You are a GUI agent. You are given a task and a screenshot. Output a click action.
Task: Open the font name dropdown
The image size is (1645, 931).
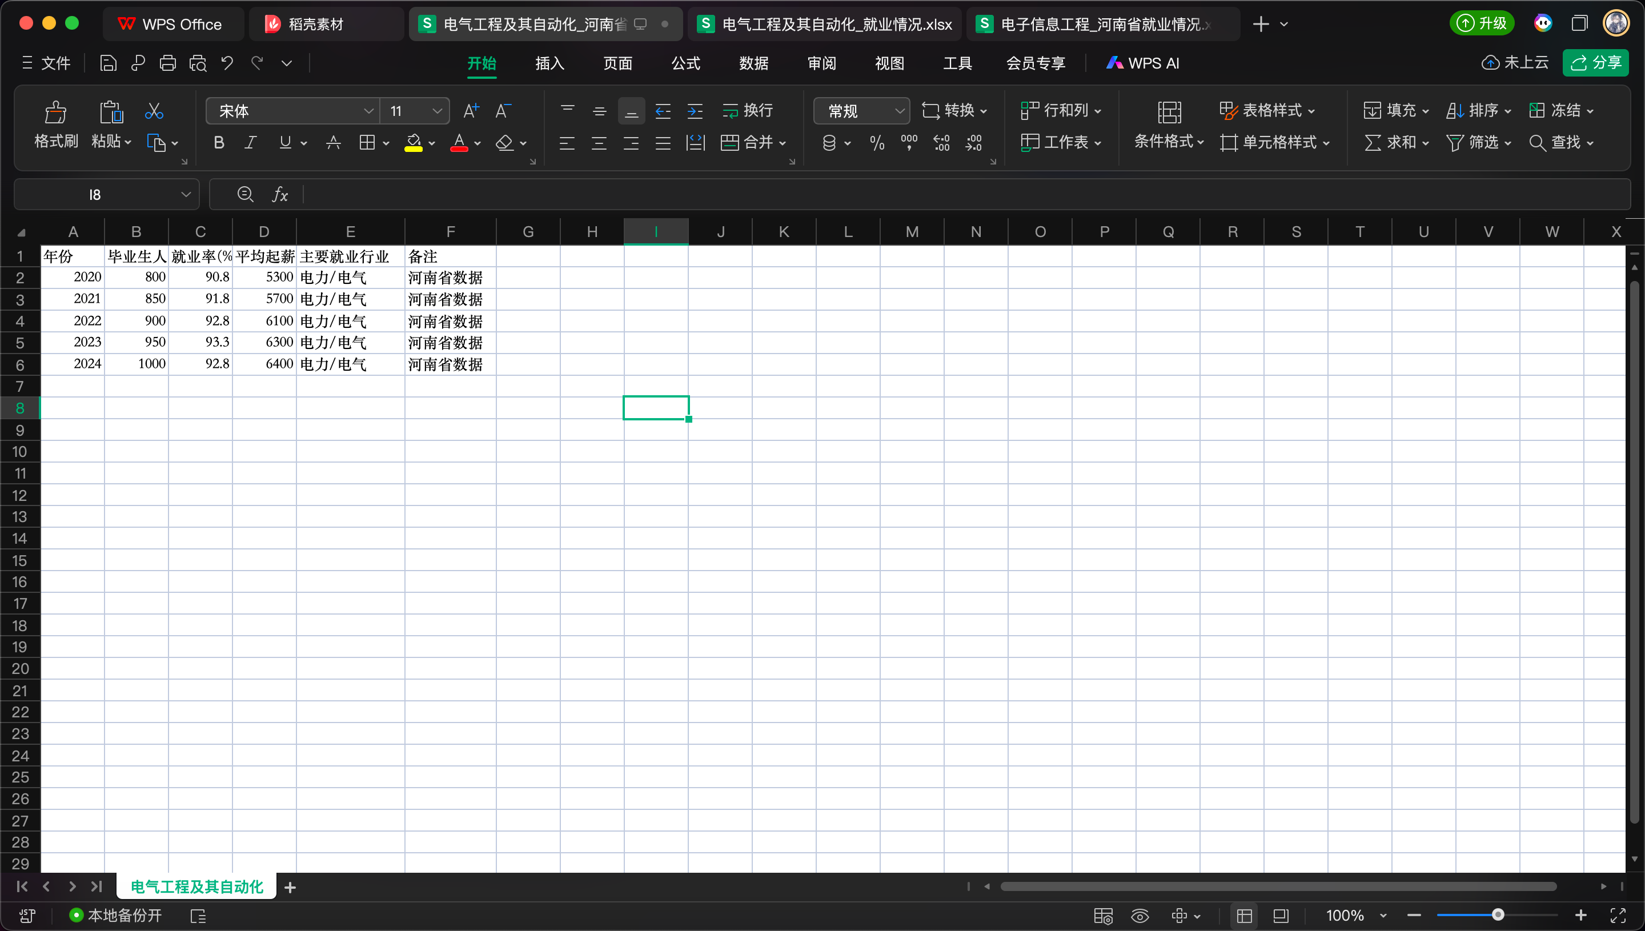368,110
